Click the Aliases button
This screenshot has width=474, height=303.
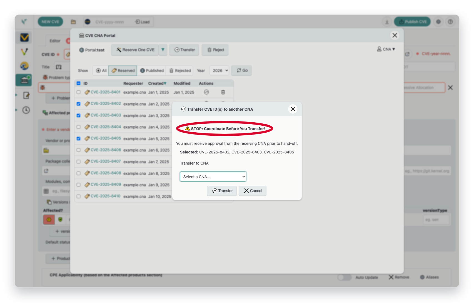click(x=429, y=277)
